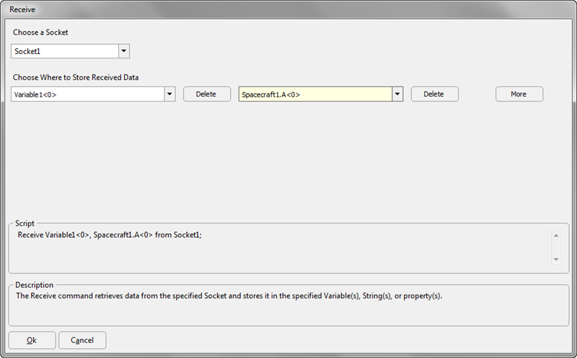Click the Script box scroll down arrow
Viewport: 577px width, 358px height.
tap(556, 259)
